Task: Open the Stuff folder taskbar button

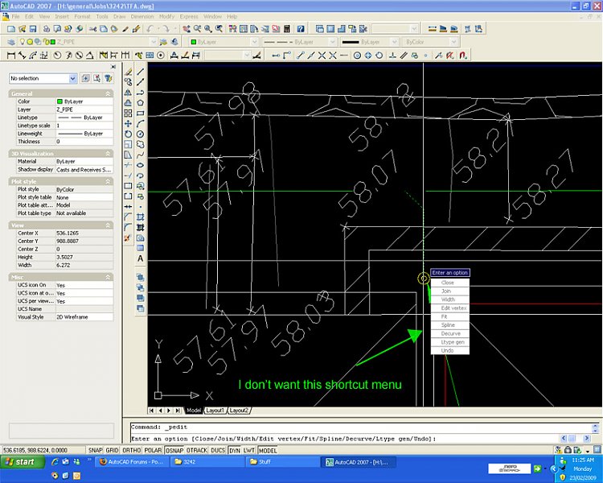Action: coord(281,462)
